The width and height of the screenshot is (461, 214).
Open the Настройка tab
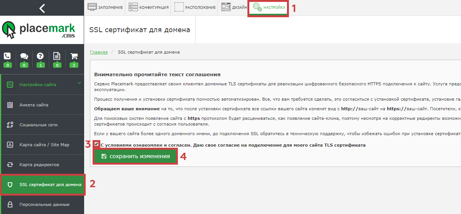click(x=269, y=8)
